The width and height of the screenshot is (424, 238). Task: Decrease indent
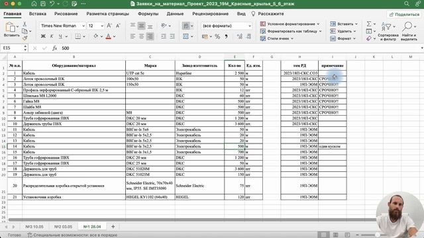coord(164,36)
